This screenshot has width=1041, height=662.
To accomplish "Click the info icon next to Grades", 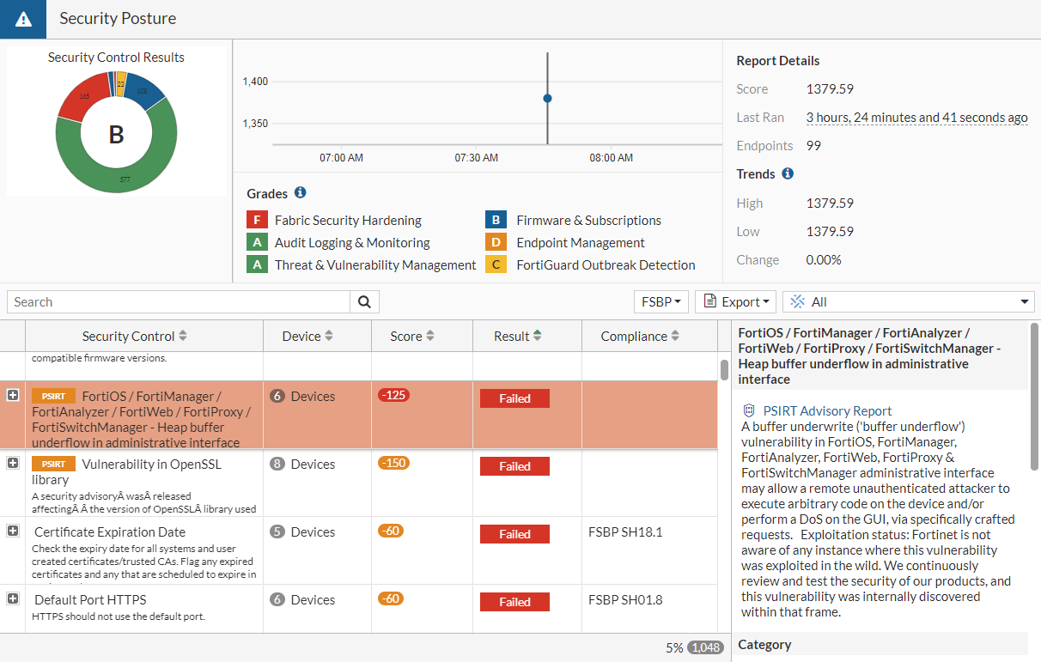I will point(301,192).
